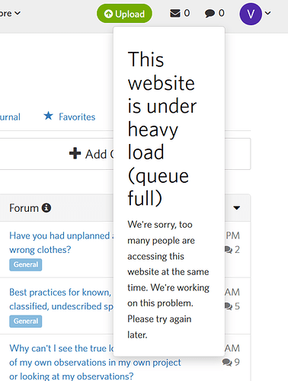Switch to the Journal tab
Screen dimensions: 288x381
tap(10, 117)
